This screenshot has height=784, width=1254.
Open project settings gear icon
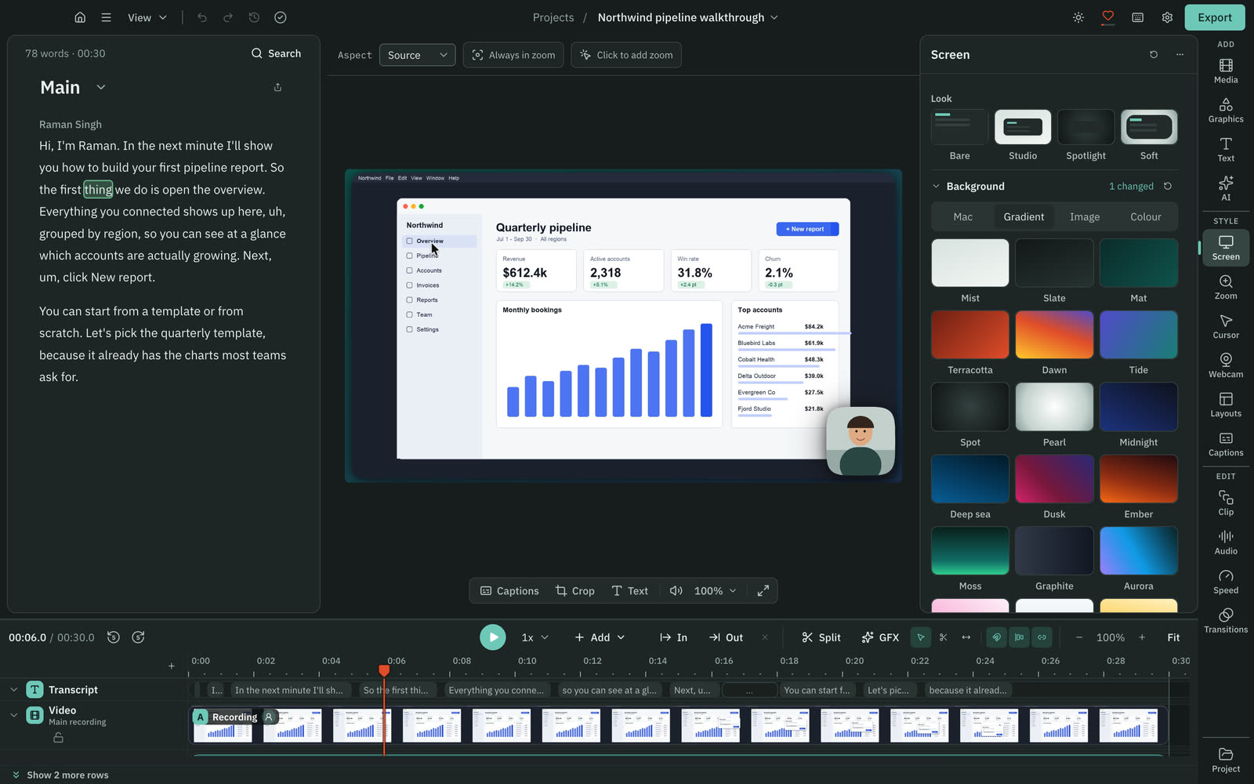point(1167,17)
